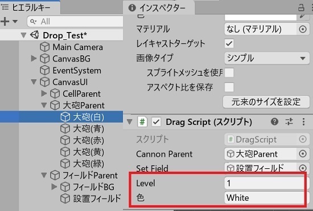The image size is (313, 211).
Task: Click the plus add-object icon in Hierarchy
Action: pyautogui.click(x=5, y=21)
